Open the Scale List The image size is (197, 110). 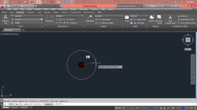coord(183,16)
